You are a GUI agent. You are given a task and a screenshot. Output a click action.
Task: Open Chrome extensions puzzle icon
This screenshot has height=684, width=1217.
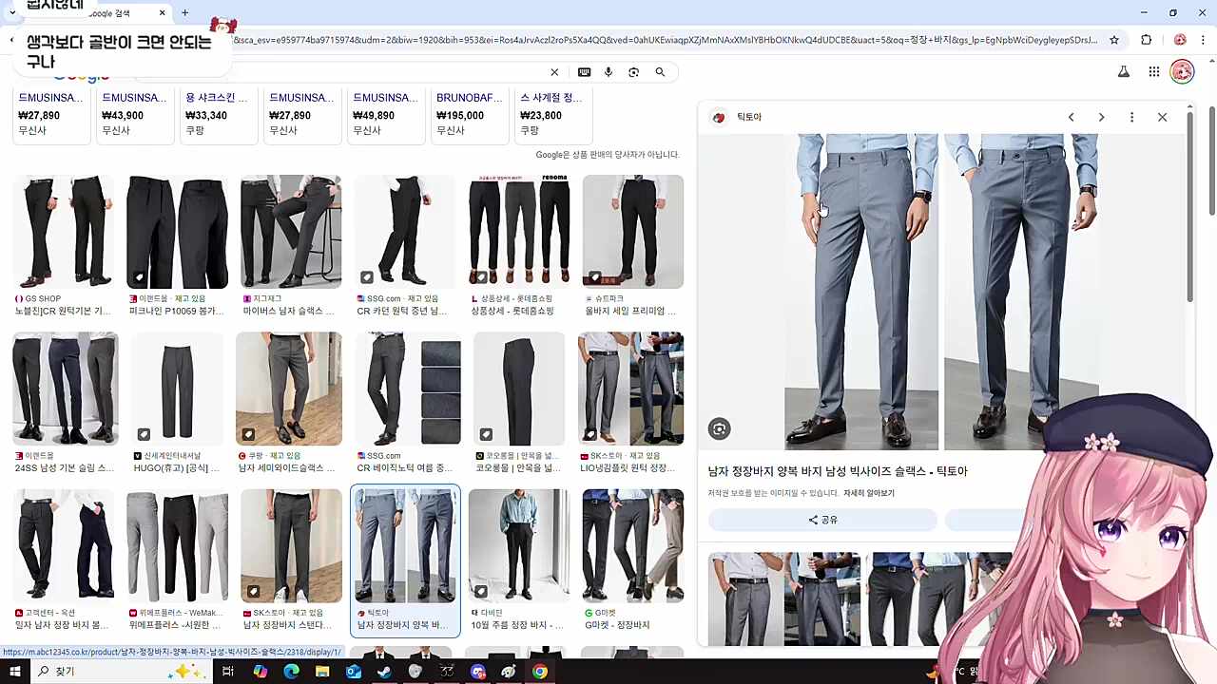coord(1146,40)
